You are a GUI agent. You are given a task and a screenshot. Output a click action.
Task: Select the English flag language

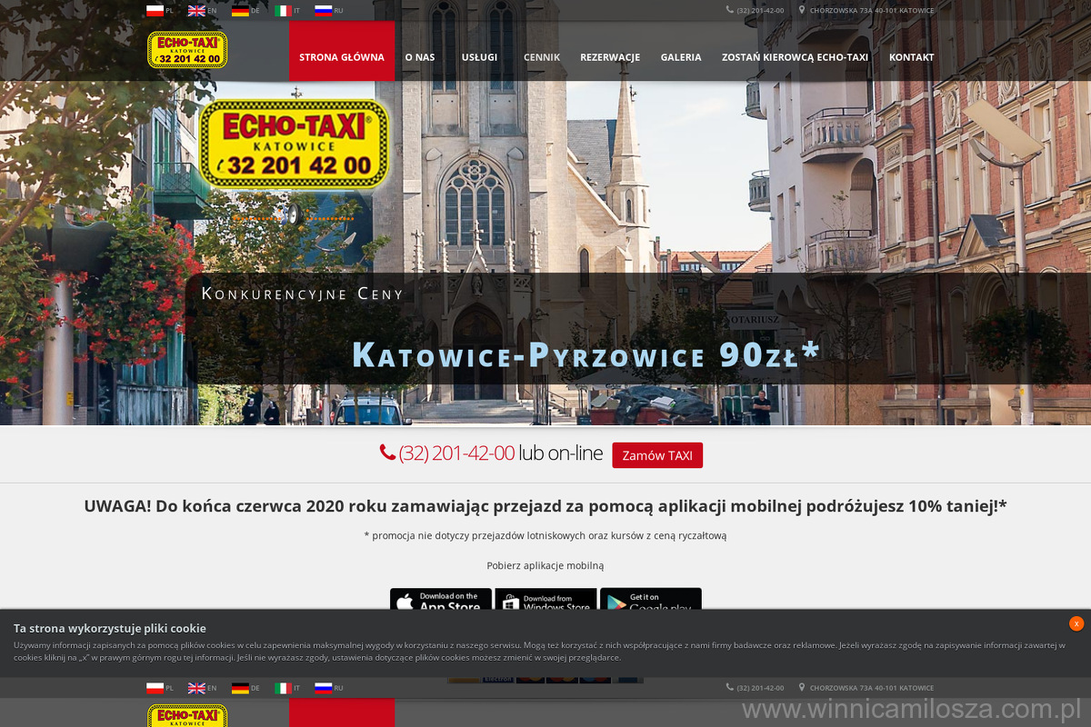(x=196, y=11)
